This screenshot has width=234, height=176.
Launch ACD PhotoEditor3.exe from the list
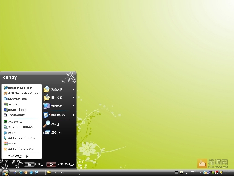coord(21,93)
